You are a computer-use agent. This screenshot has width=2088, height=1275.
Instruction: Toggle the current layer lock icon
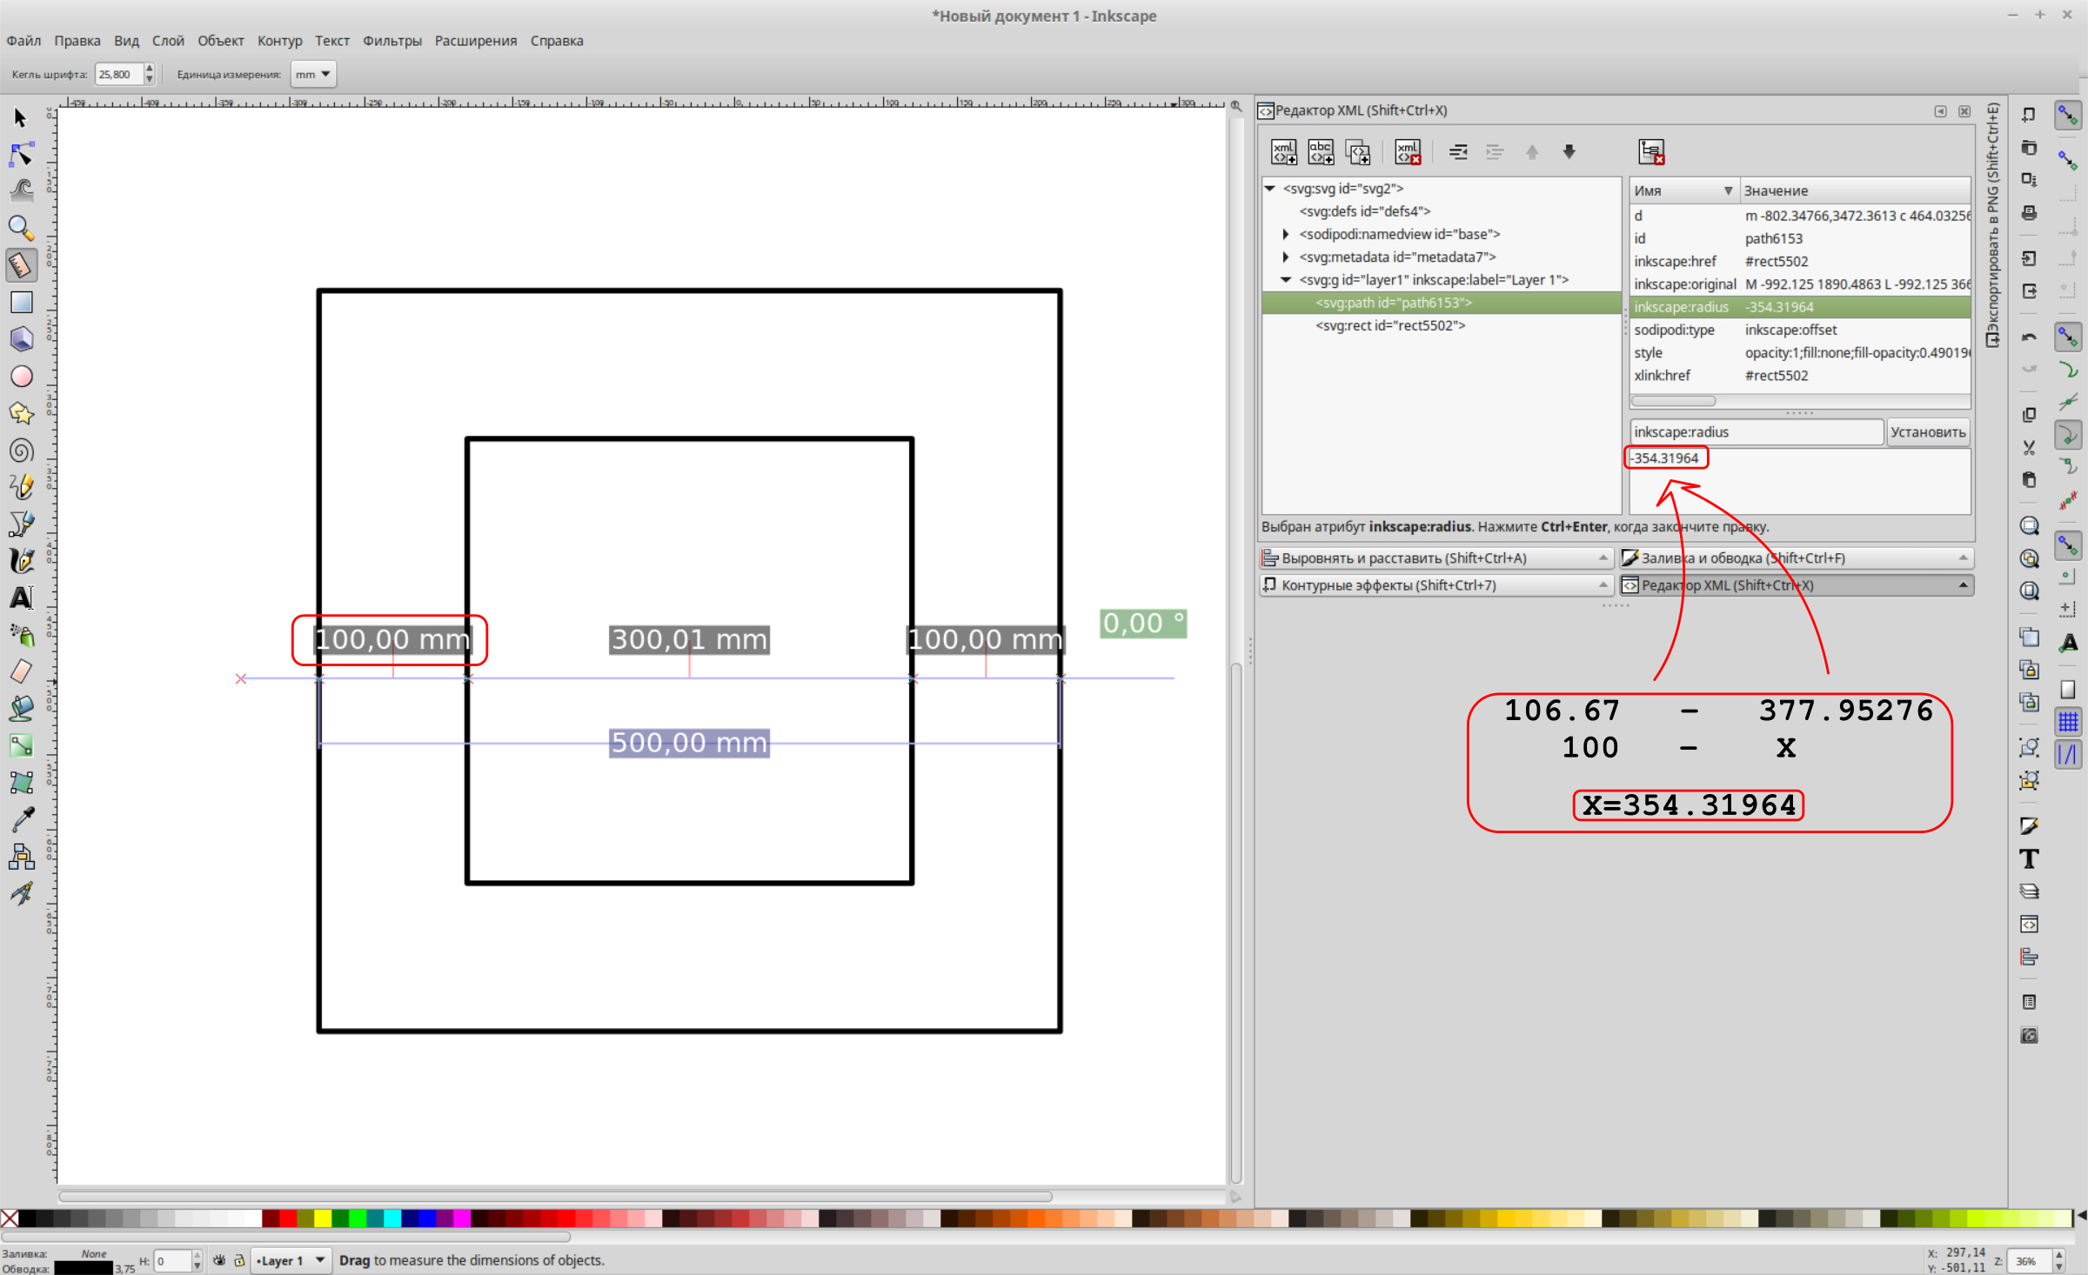point(239,1260)
